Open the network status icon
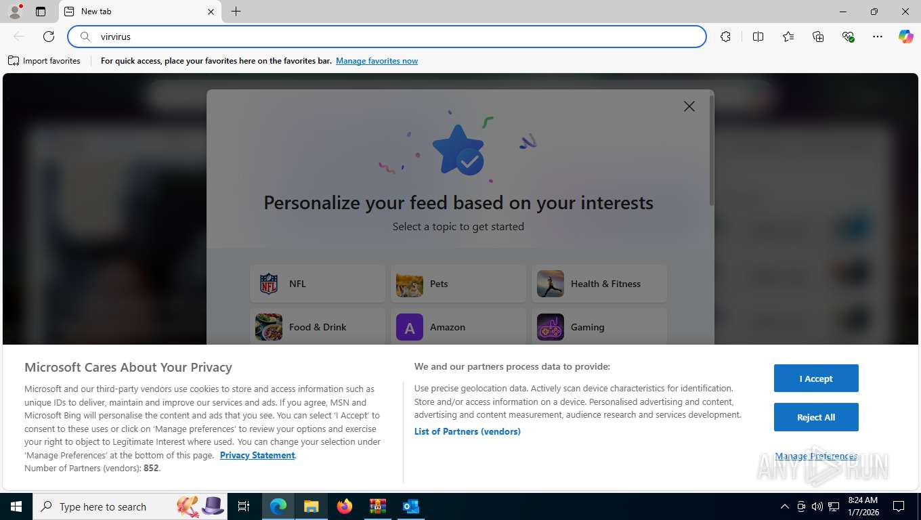 pyautogui.click(x=834, y=506)
